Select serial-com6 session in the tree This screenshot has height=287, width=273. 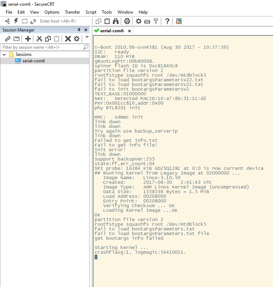(33, 61)
